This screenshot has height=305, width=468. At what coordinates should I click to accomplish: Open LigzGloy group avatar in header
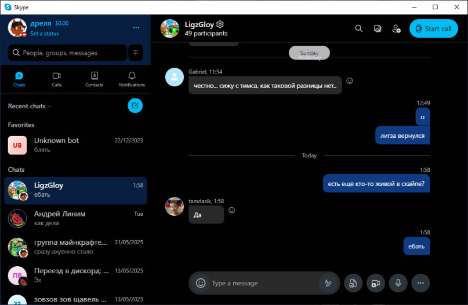170,28
